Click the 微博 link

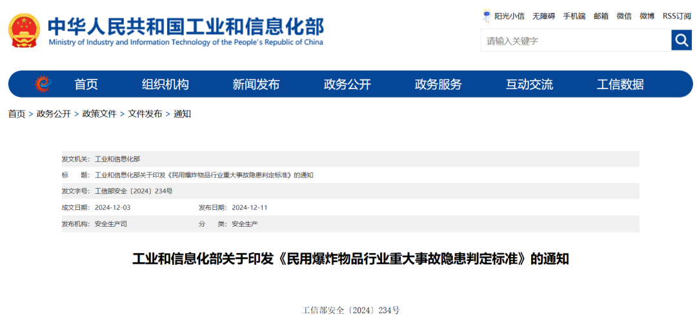tap(647, 16)
